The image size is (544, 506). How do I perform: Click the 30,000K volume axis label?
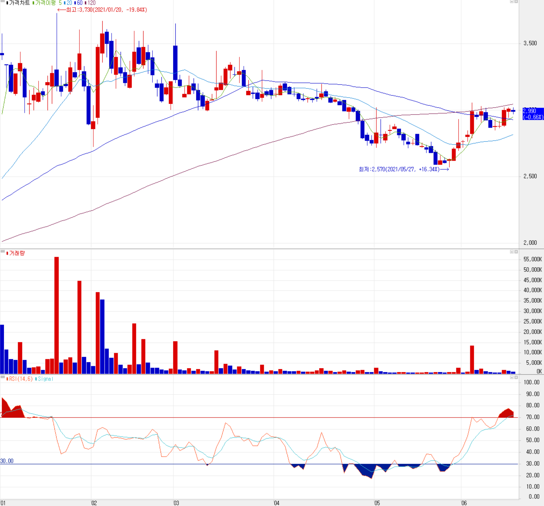pos(533,311)
